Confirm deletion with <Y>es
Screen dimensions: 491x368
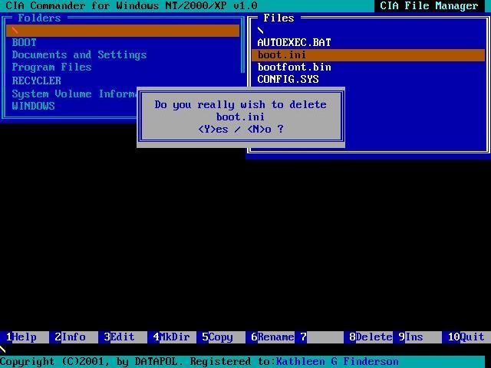pos(213,130)
